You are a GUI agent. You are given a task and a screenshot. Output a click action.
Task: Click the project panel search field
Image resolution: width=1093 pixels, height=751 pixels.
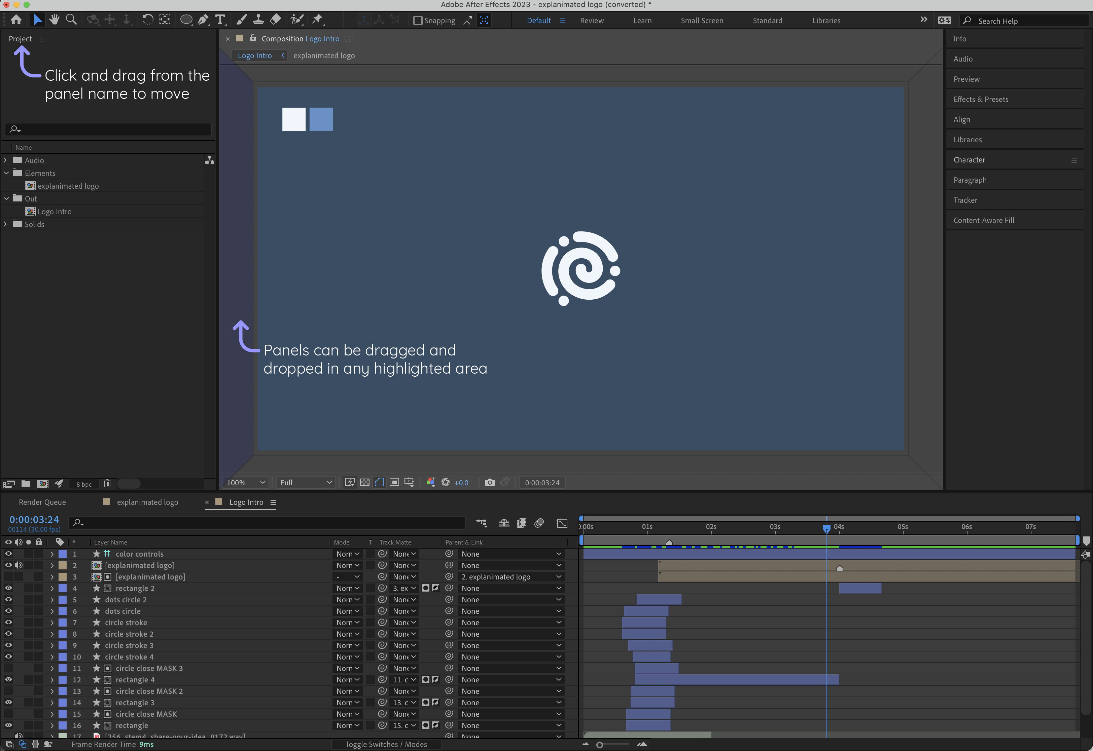click(x=108, y=129)
